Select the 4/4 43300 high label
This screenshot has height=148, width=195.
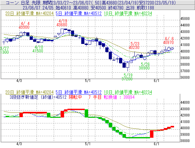click(24, 25)
